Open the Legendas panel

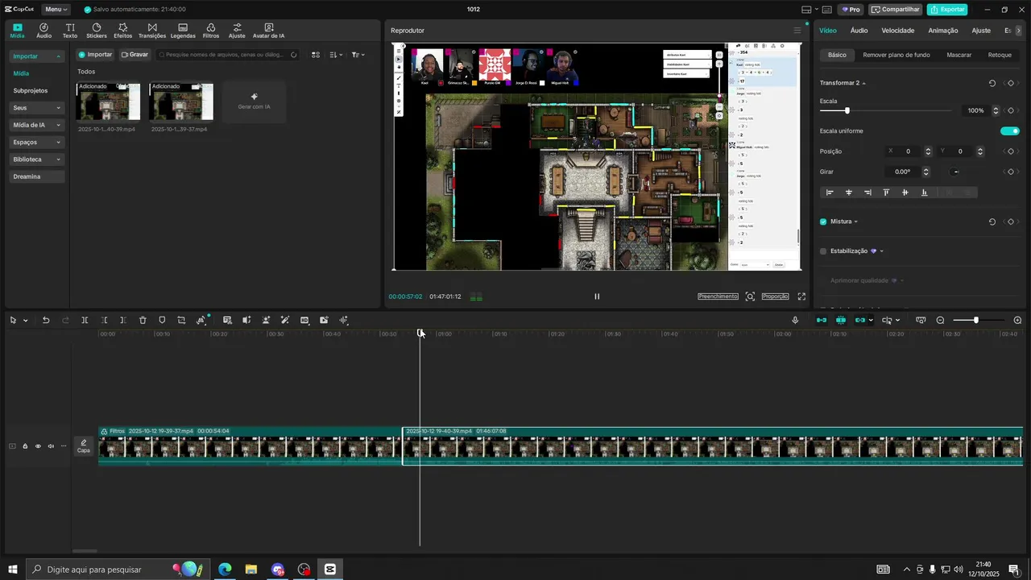(183, 31)
